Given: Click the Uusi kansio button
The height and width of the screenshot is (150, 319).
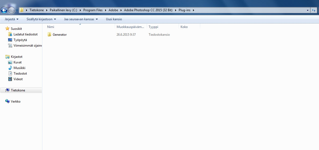Looking at the screenshot, I should click(114, 19).
